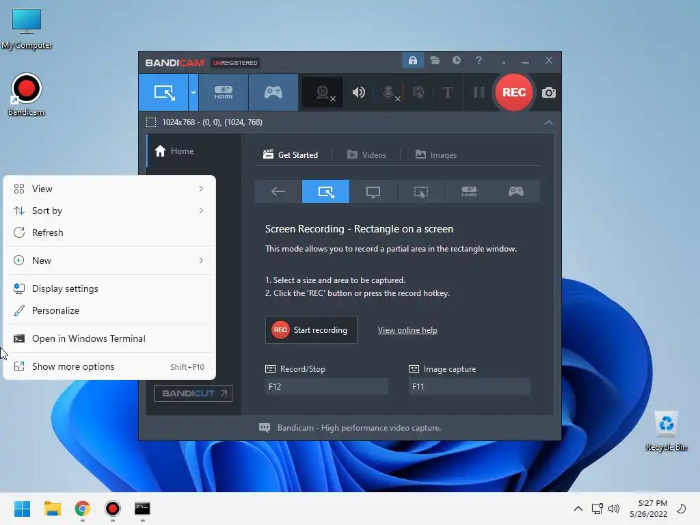Open the View online help link
The image size is (700, 525).
pyautogui.click(x=407, y=330)
